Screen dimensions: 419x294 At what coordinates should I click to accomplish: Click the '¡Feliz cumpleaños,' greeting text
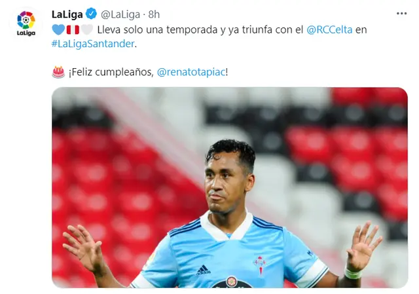(111, 72)
